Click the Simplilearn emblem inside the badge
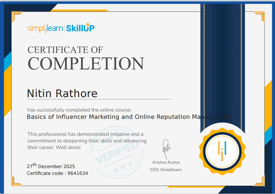 click(222, 152)
